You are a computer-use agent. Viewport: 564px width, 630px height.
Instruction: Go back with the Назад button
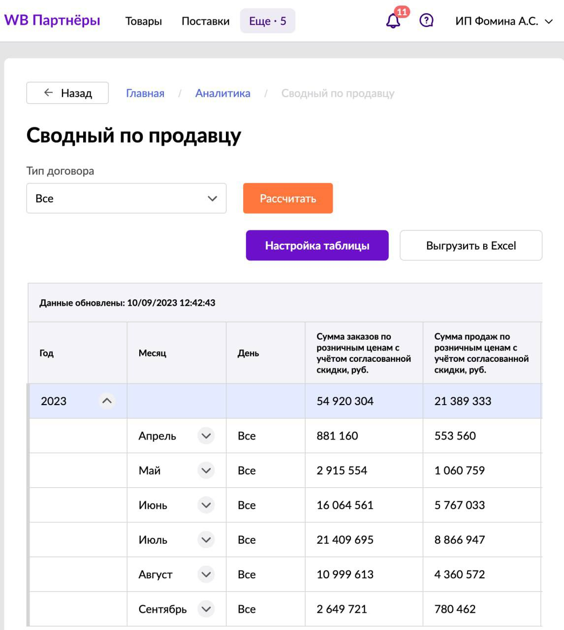pos(67,93)
